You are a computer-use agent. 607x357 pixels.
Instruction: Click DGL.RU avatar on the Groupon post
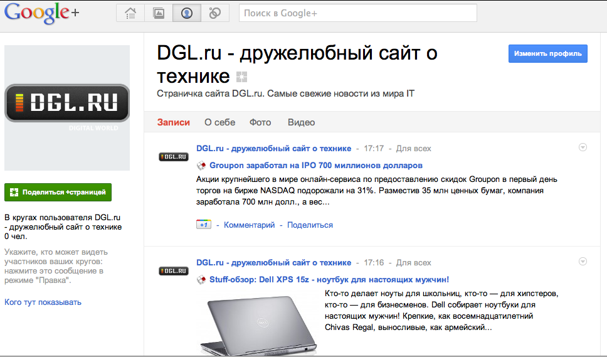click(x=174, y=157)
